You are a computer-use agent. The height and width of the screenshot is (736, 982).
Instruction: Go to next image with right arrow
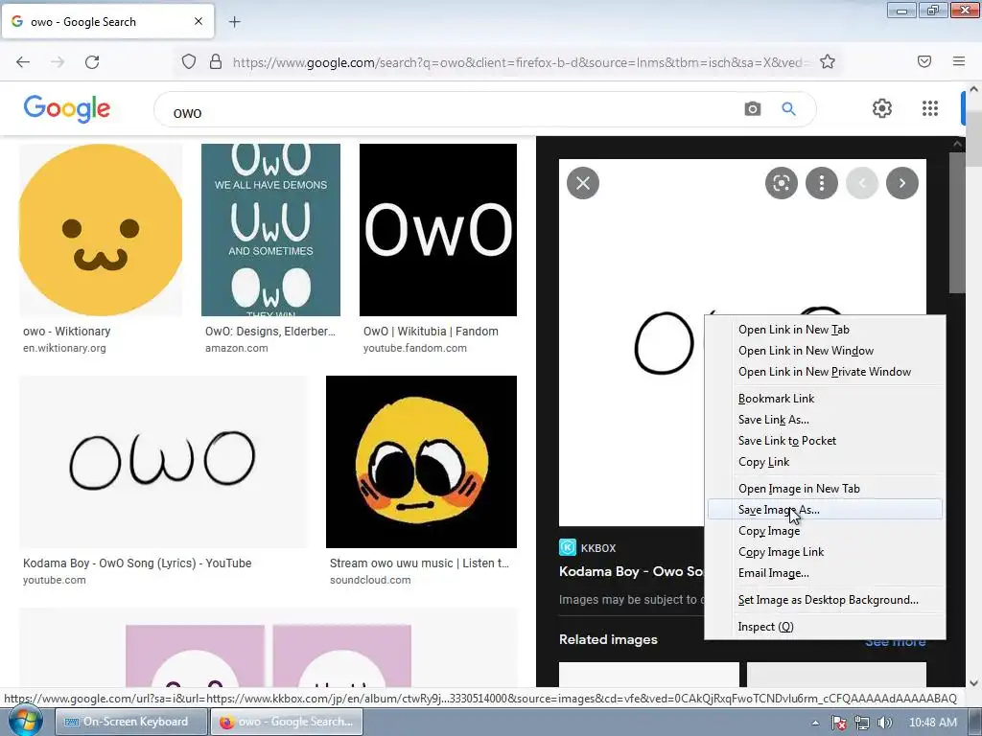(x=901, y=183)
